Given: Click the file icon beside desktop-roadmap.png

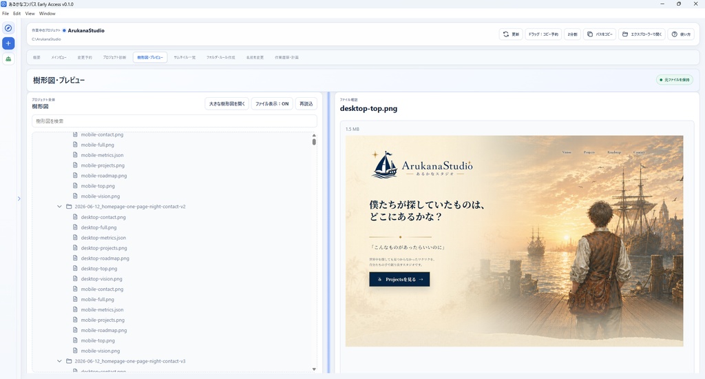Looking at the screenshot, I should (75, 258).
